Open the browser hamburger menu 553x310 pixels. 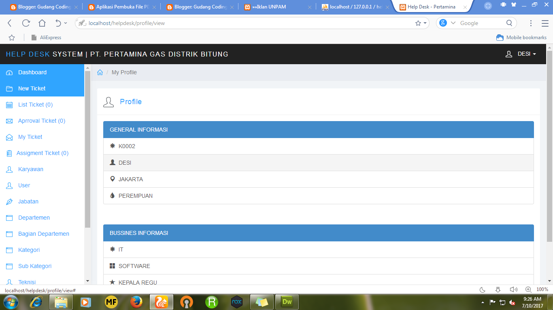(x=544, y=23)
